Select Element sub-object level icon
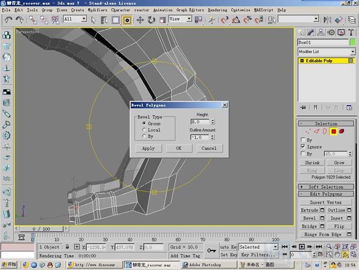 pyautogui.click(x=342, y=131)
